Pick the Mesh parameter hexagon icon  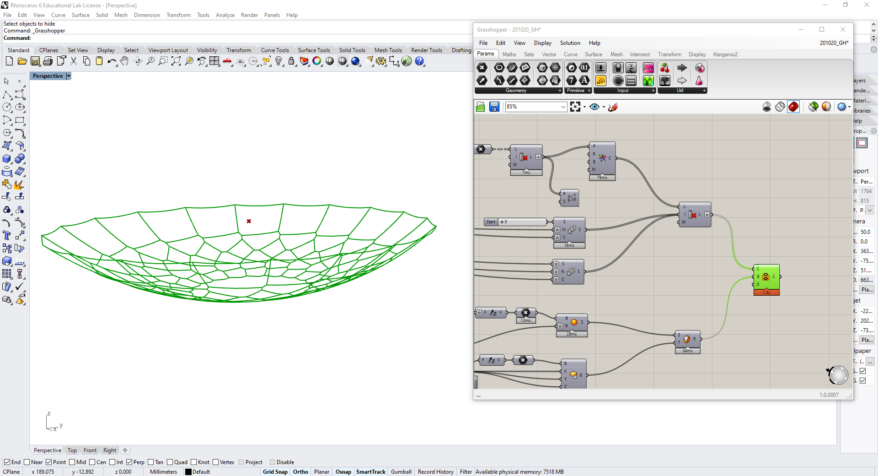point(555,68)
